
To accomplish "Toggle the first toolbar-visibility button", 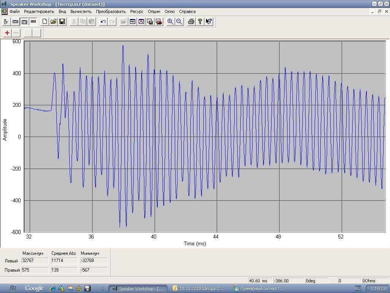I will 15,22.
